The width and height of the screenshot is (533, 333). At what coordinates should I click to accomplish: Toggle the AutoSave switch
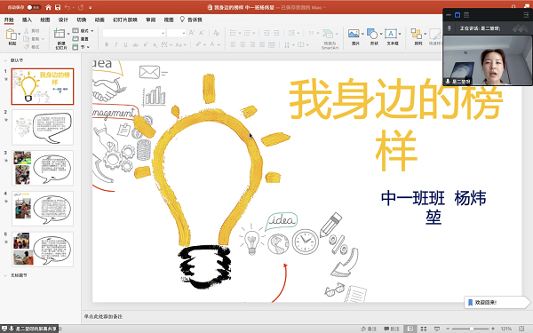34,7
